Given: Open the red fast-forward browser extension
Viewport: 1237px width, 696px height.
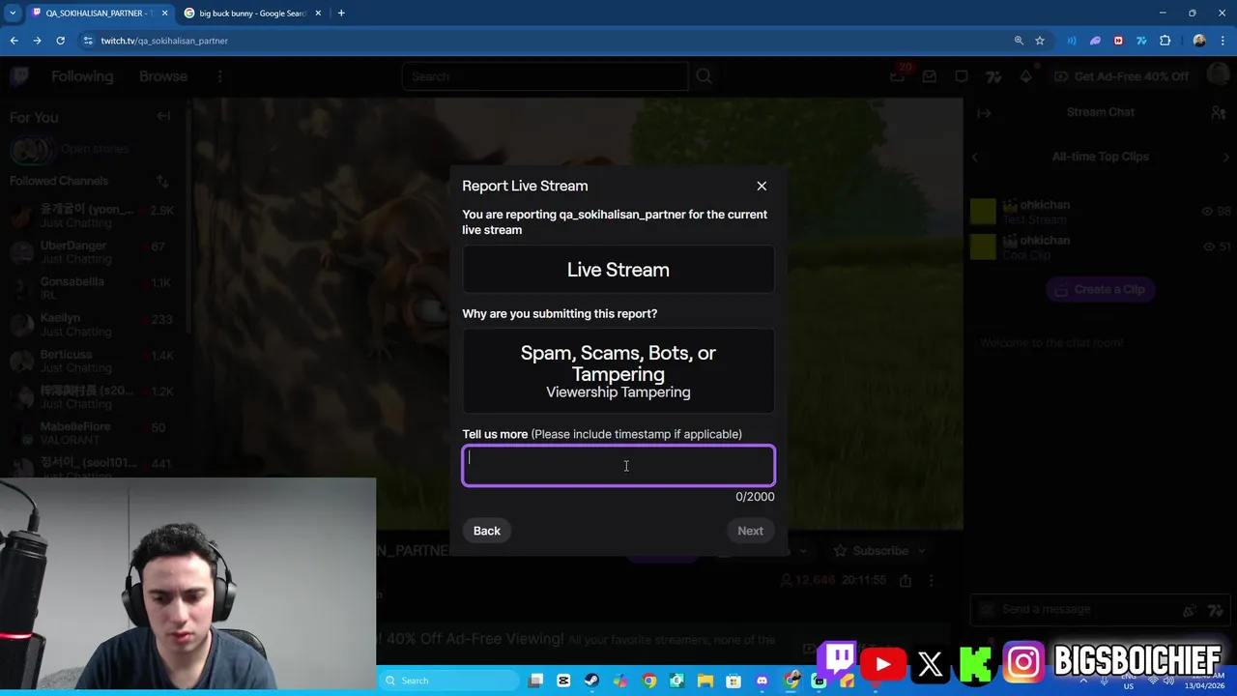Looking at the screenshot, I should click(x=1118, y=41).
